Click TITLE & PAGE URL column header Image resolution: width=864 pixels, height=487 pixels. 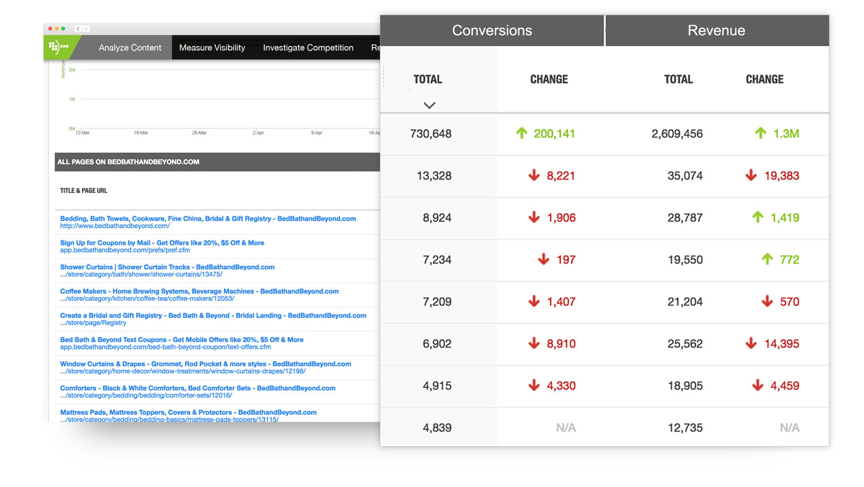[x=83, y=191]
